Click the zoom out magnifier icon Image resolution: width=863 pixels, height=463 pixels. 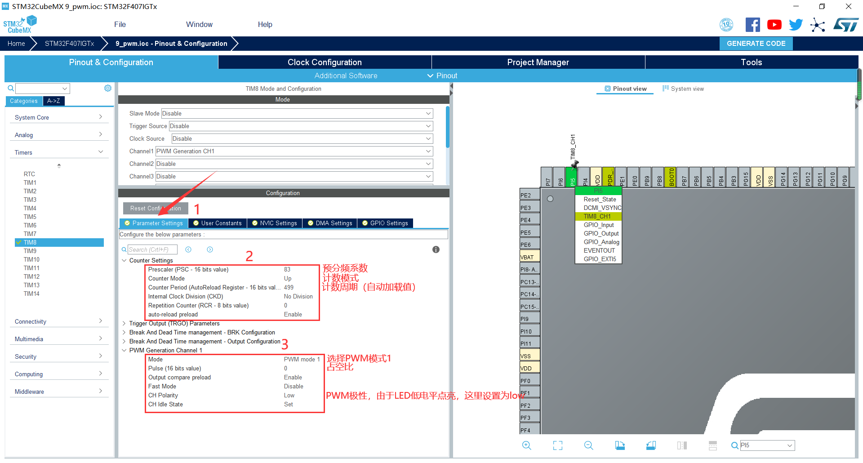point(588,445)
